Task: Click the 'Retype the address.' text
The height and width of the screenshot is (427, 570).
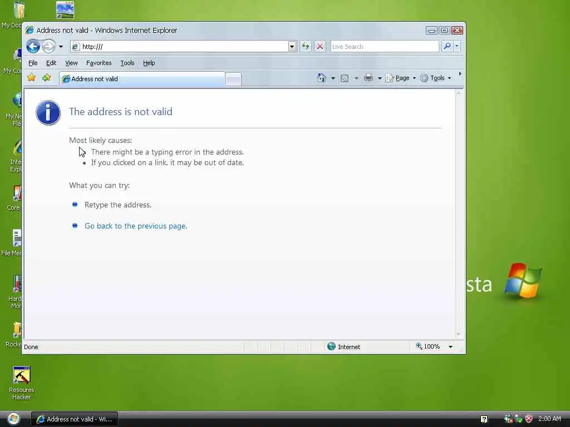Action: click(118, 205)
